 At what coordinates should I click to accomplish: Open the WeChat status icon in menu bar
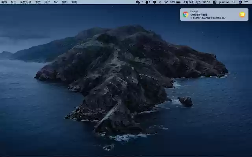pyautogui.click(x=139, y=2)
